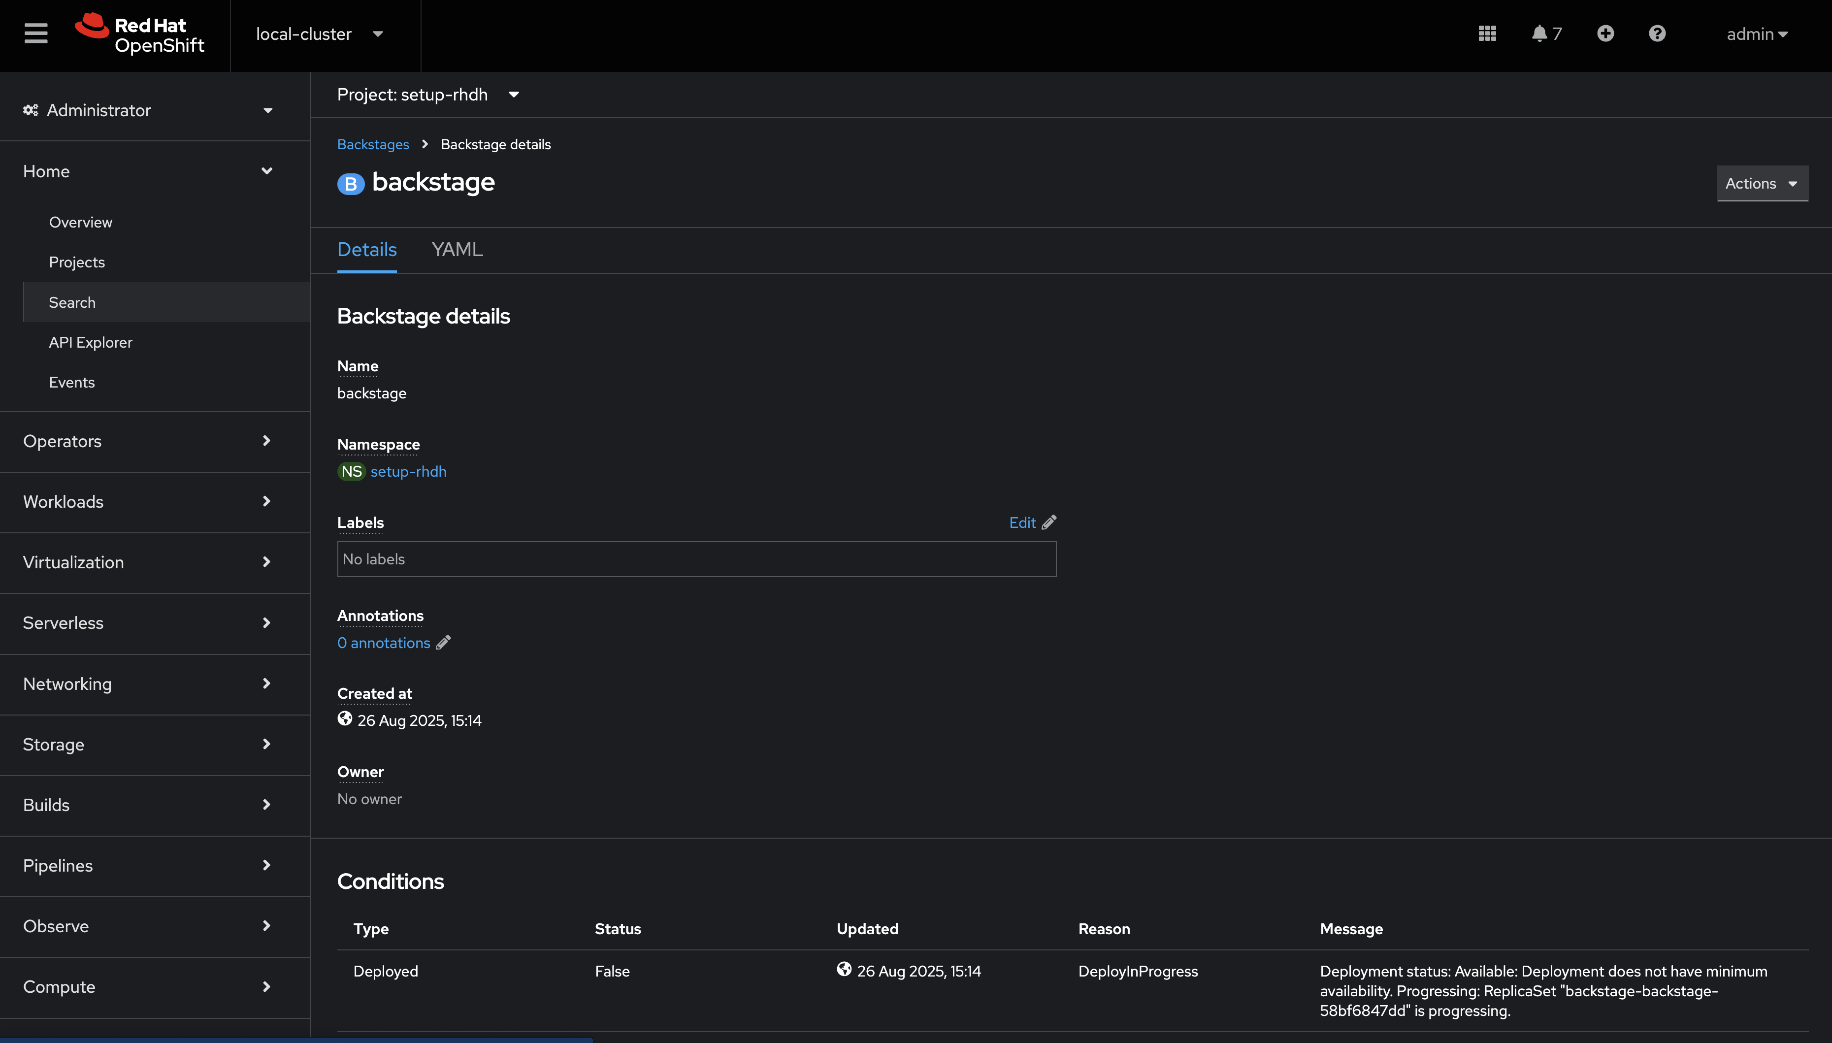Screen dimensions: 1832x1043
Task: Click the Edit labels link
Action: click(1022, 522)
